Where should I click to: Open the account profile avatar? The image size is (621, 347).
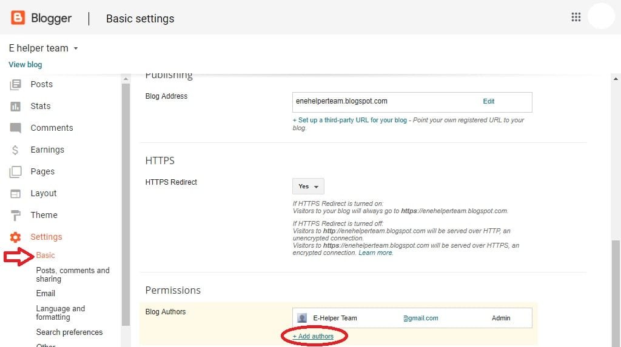point(601,16)
